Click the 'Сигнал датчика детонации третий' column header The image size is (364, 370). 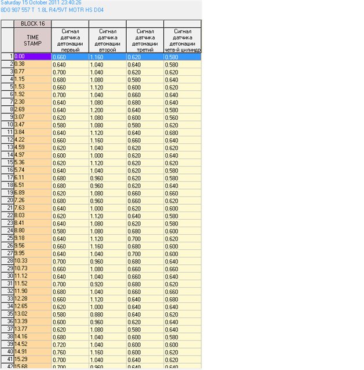(x=145, y=40)
